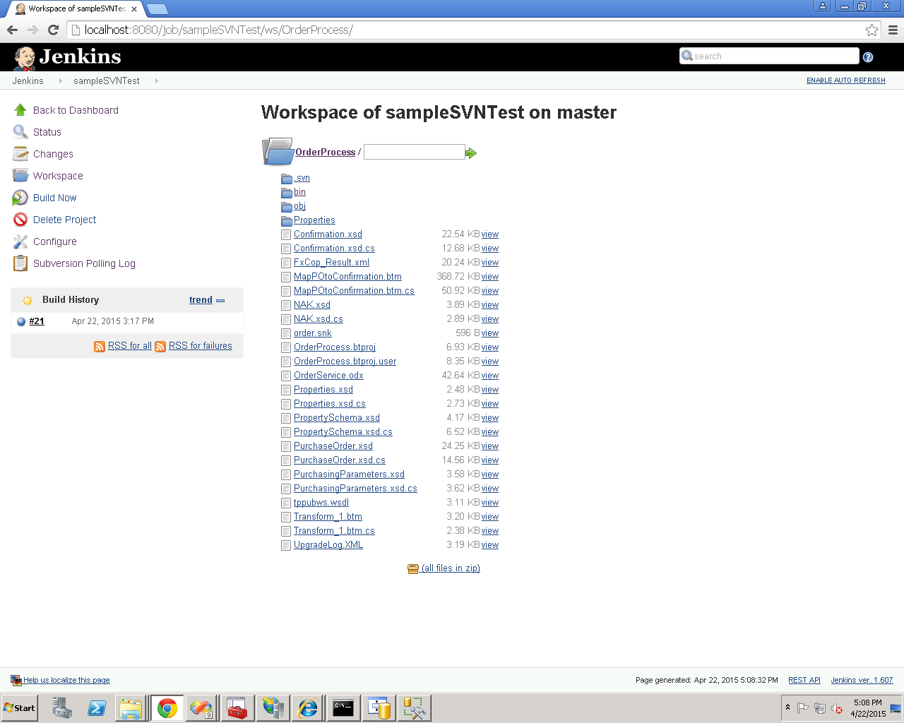
Task: Open the bin folder
Action: [299, 192]
